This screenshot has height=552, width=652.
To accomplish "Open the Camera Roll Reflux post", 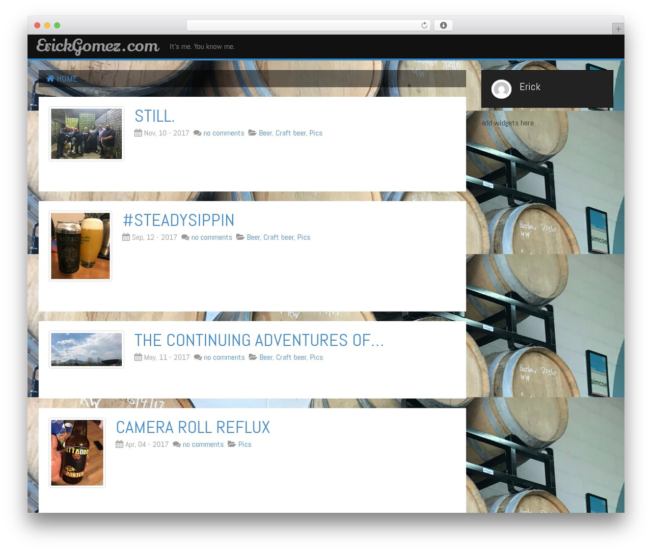I will tap(193, 427).
